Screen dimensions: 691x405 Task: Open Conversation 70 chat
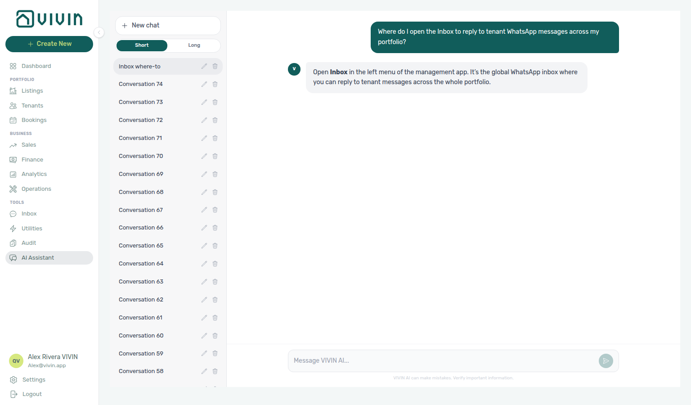tap(168, 156)
